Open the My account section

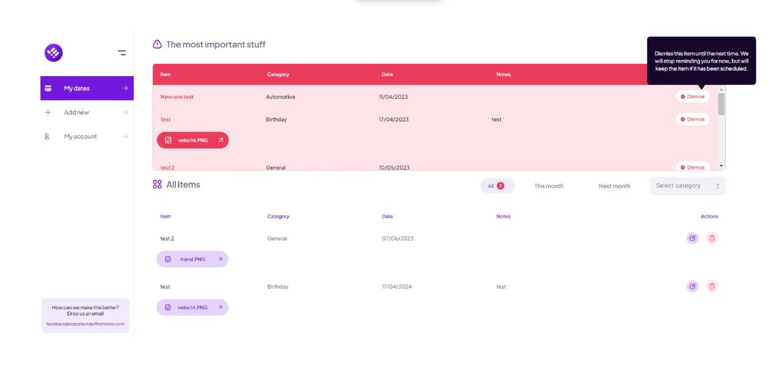[x=80, y=136]
